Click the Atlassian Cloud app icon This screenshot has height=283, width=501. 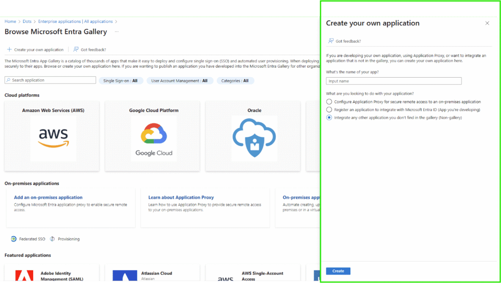(x=124, y=276)
